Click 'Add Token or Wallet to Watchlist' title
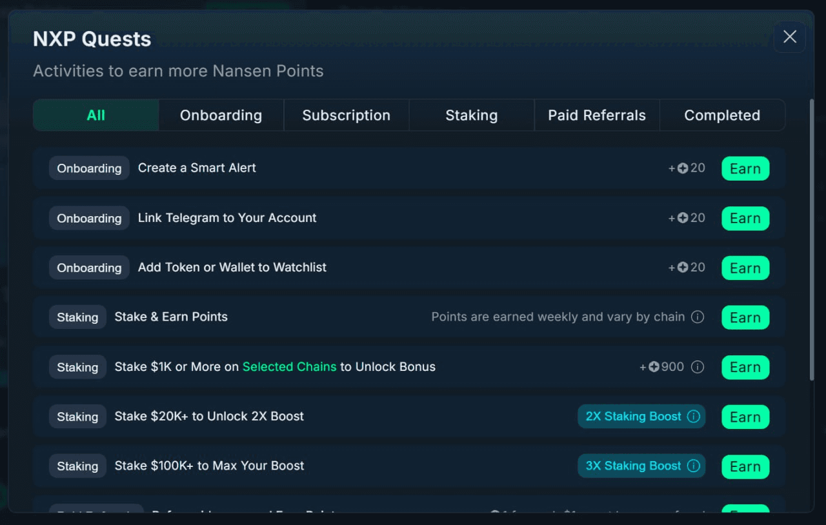Image resolution: width=826 pixels, height=525 pixels. [232, 267]
